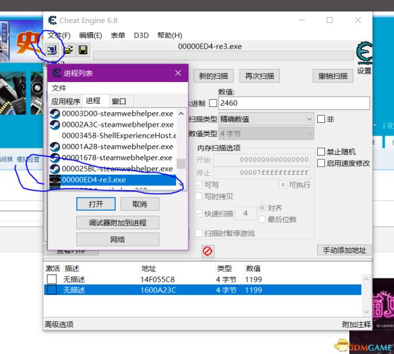Open the D3D menu
Image resolution: width=394 pixels, height=354 pixels.
tap(141, 35)
